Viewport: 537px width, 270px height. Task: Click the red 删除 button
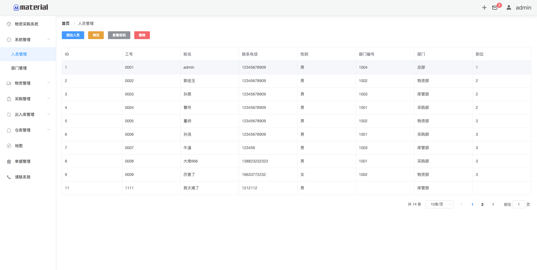point(142,35)
